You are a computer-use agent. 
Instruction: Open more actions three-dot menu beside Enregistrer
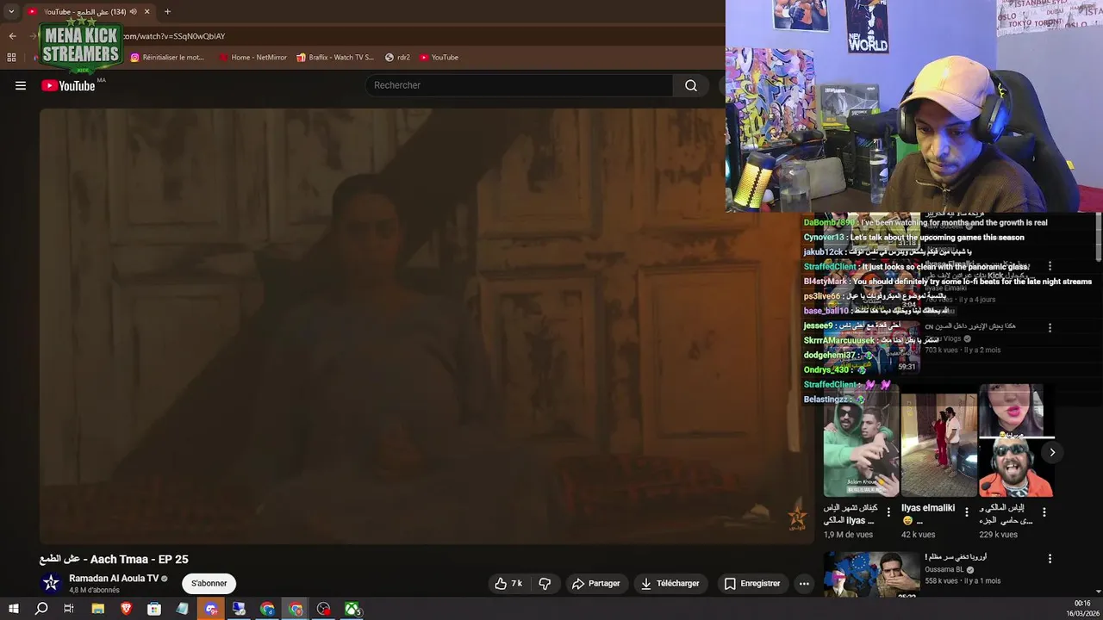(x=804, y=583)
